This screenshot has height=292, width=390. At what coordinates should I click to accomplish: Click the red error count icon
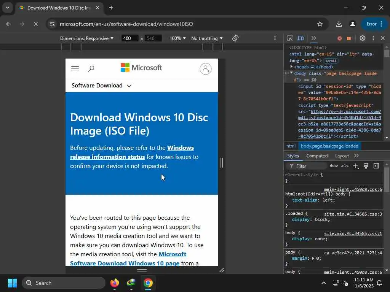click(339, 38)
